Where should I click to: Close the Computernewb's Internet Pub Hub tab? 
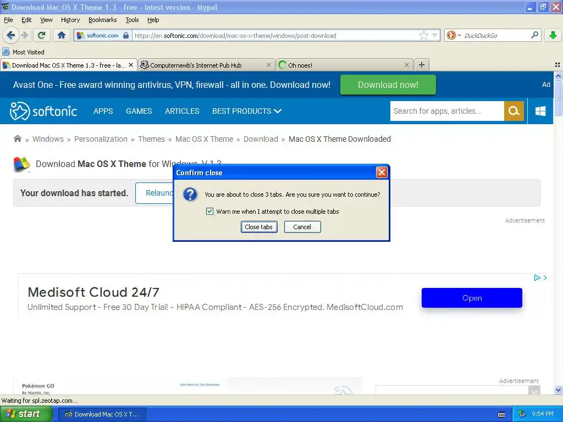coord(268,65)
